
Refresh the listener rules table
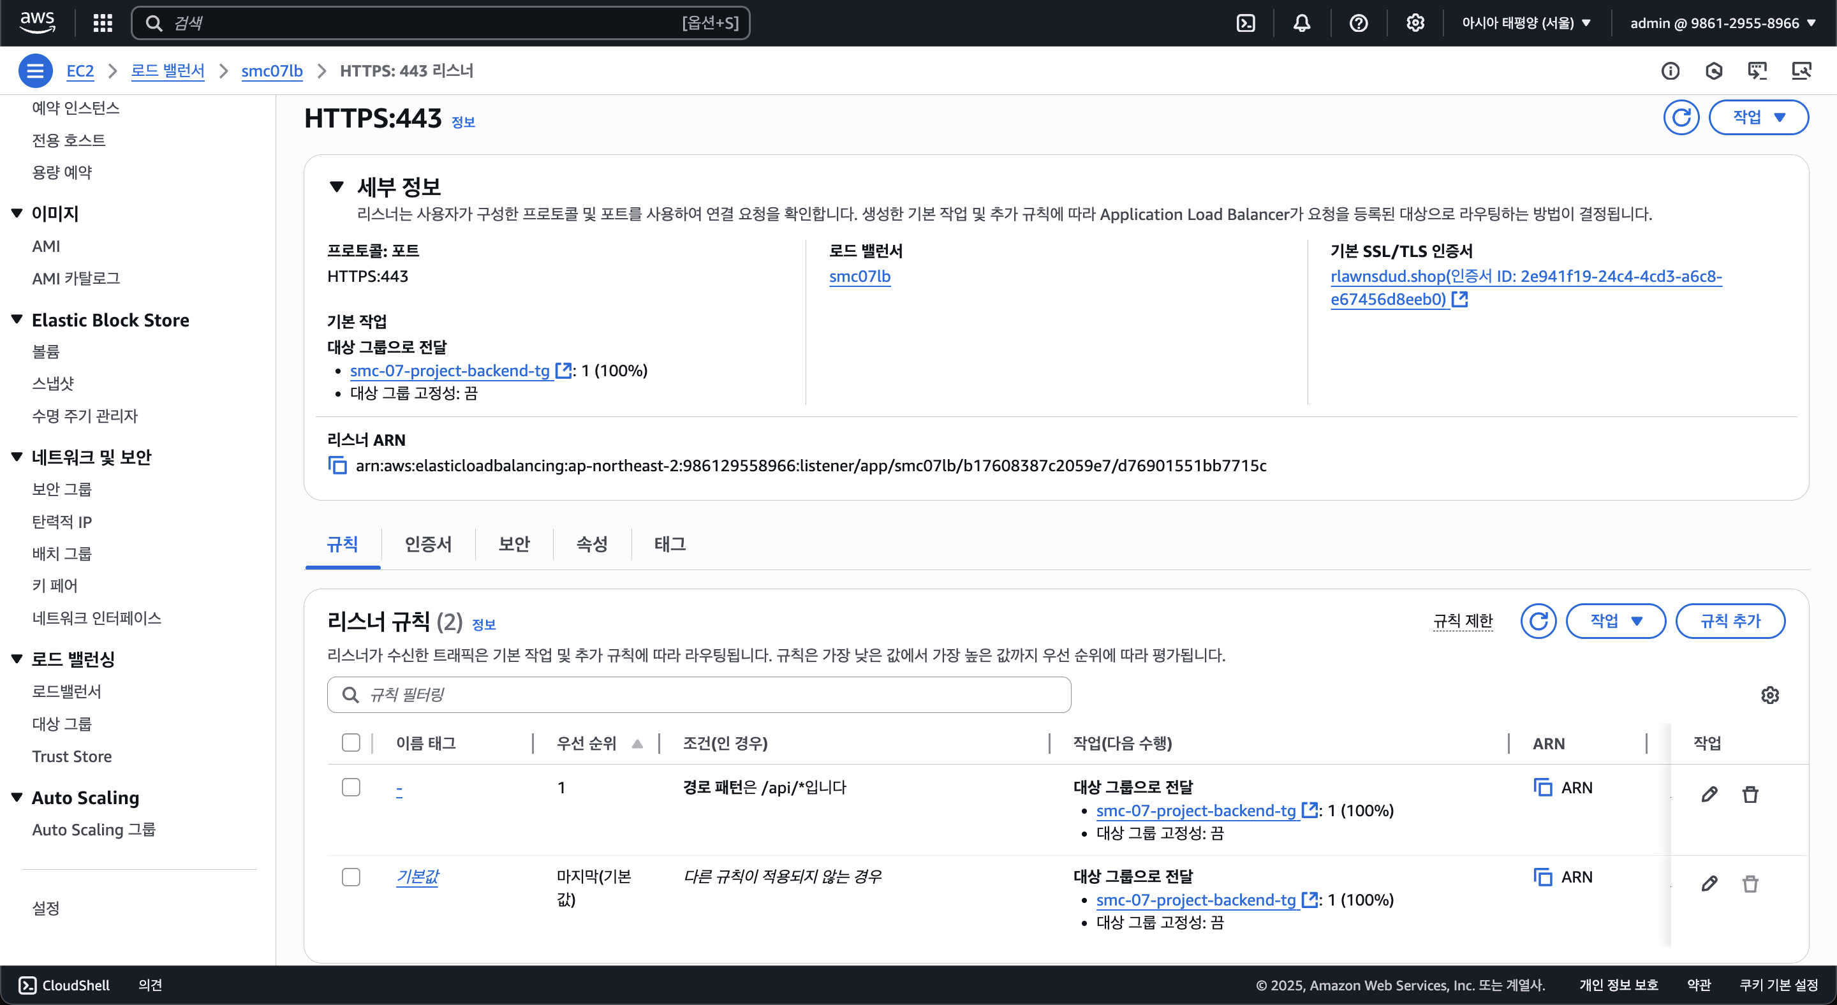(1538, 621)
